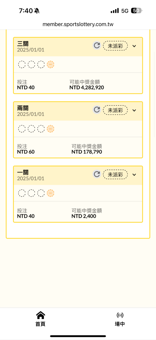Tap orange minus circle in 兩關 card
The image size is (156, 340).
click(x=50, y=129)
